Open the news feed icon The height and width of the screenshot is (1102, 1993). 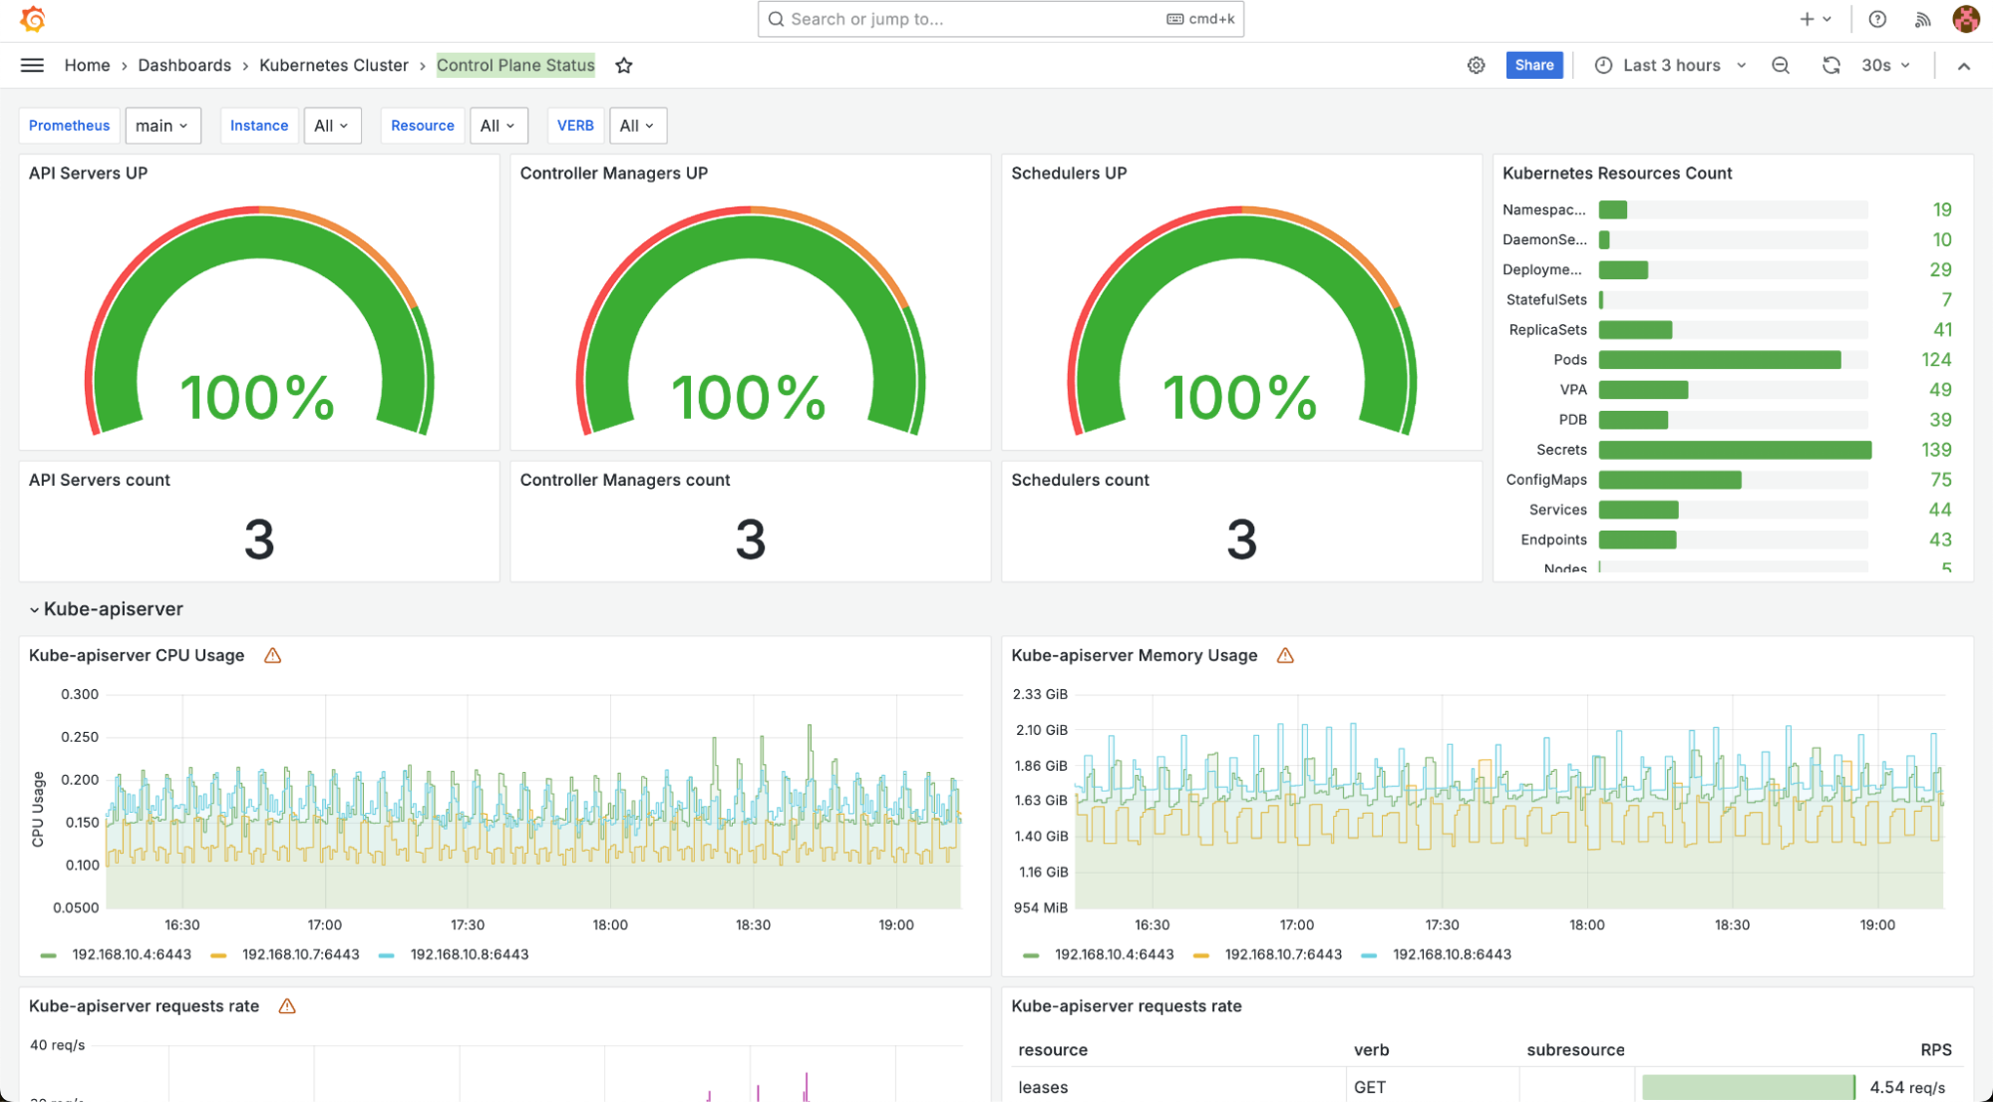1922,19
